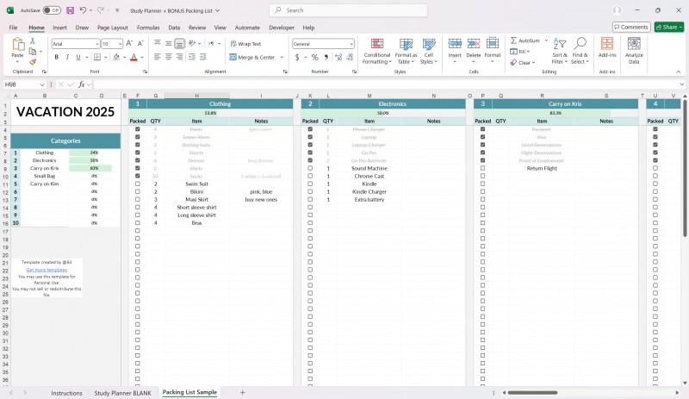Open the File menu
Image resolution: width=689 pixels, height=399 pixels.
(13, 28)
